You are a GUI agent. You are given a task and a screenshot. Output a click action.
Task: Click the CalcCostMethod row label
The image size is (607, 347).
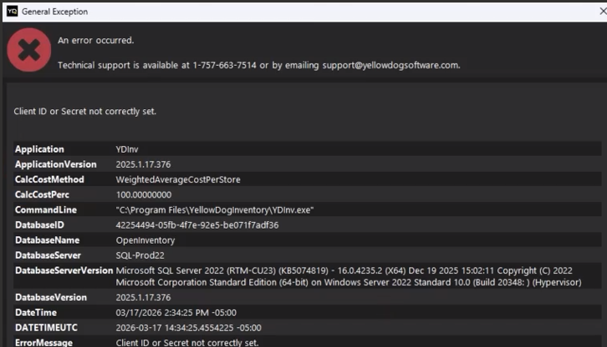[48, 179]
